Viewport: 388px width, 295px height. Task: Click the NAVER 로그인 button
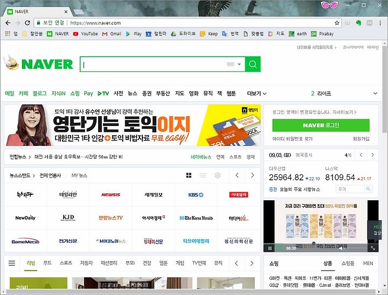coord(321,125)
